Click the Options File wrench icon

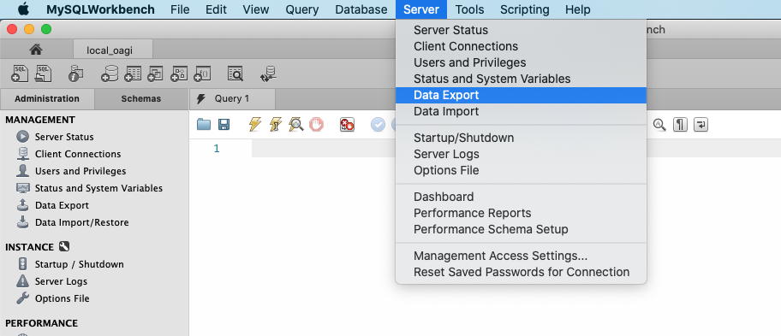click(22, 298)
